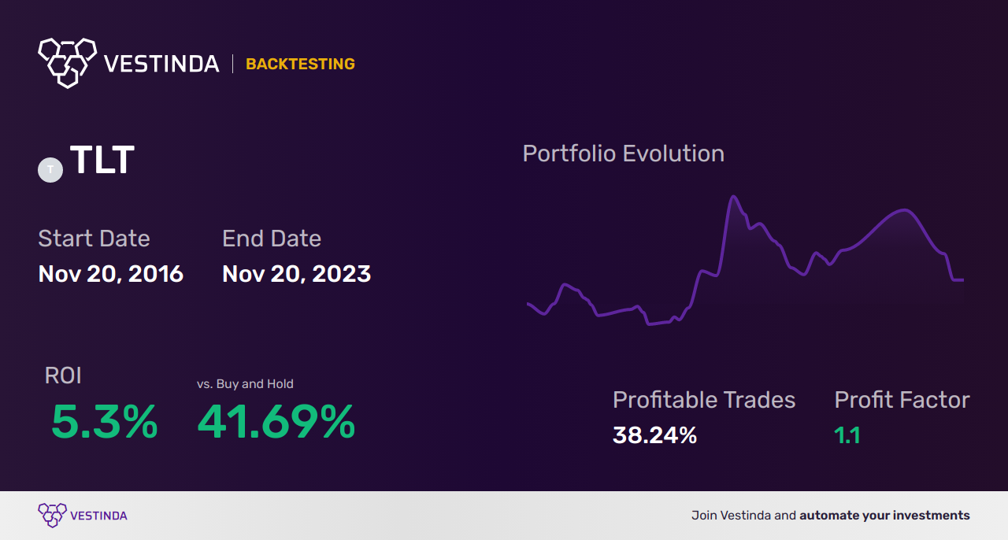Click the round TLT ticker icon
Screen dimensions: 1008x540
click(x=50, y=169)
